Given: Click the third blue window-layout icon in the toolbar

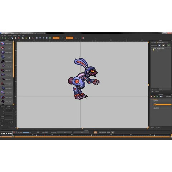Looking at the screenshot, I should (x=43, y=38).
